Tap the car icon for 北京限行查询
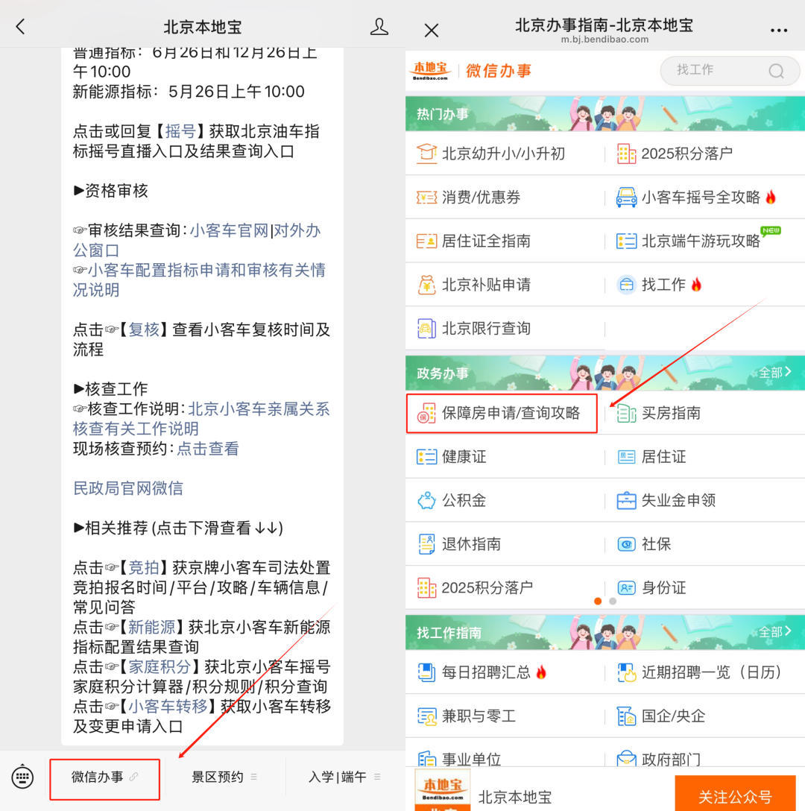 pos(426,329)
